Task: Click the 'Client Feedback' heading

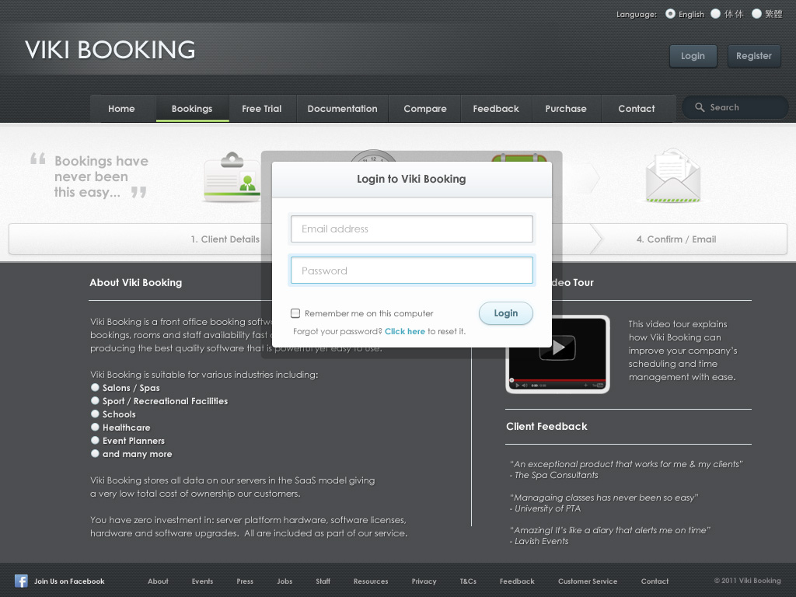Action: coord(546,427)
